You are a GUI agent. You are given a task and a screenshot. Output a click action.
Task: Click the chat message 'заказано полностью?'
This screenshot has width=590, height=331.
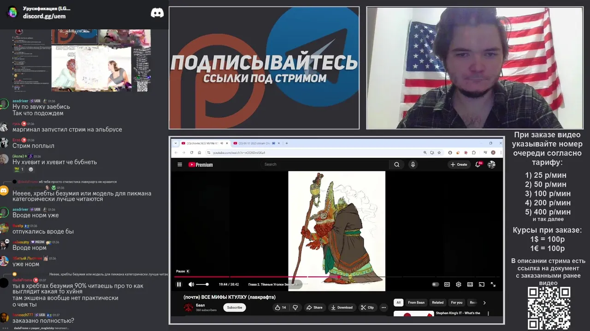coord(43,321)
